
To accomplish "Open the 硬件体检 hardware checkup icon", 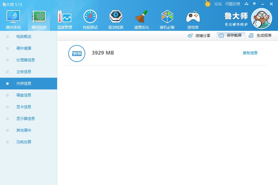I will [13, 17].
